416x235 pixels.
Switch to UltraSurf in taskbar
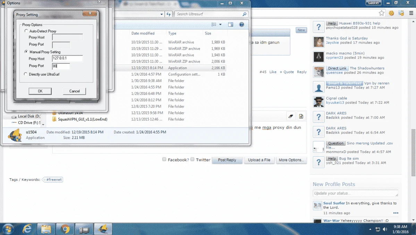(x=103, y=229)
